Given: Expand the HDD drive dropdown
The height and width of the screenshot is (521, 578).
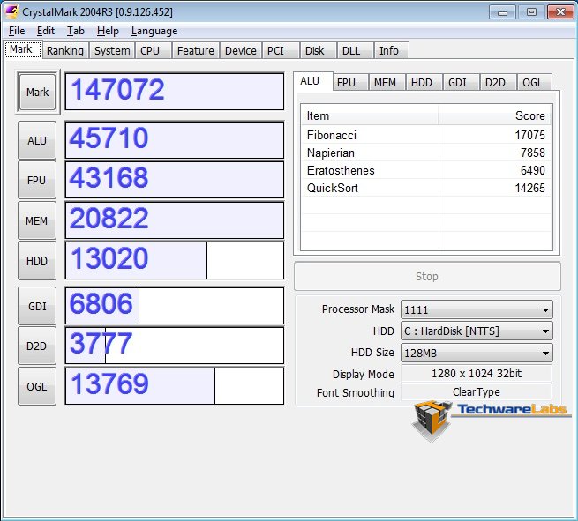Looking at the screenshot, I should click(477, 331).
